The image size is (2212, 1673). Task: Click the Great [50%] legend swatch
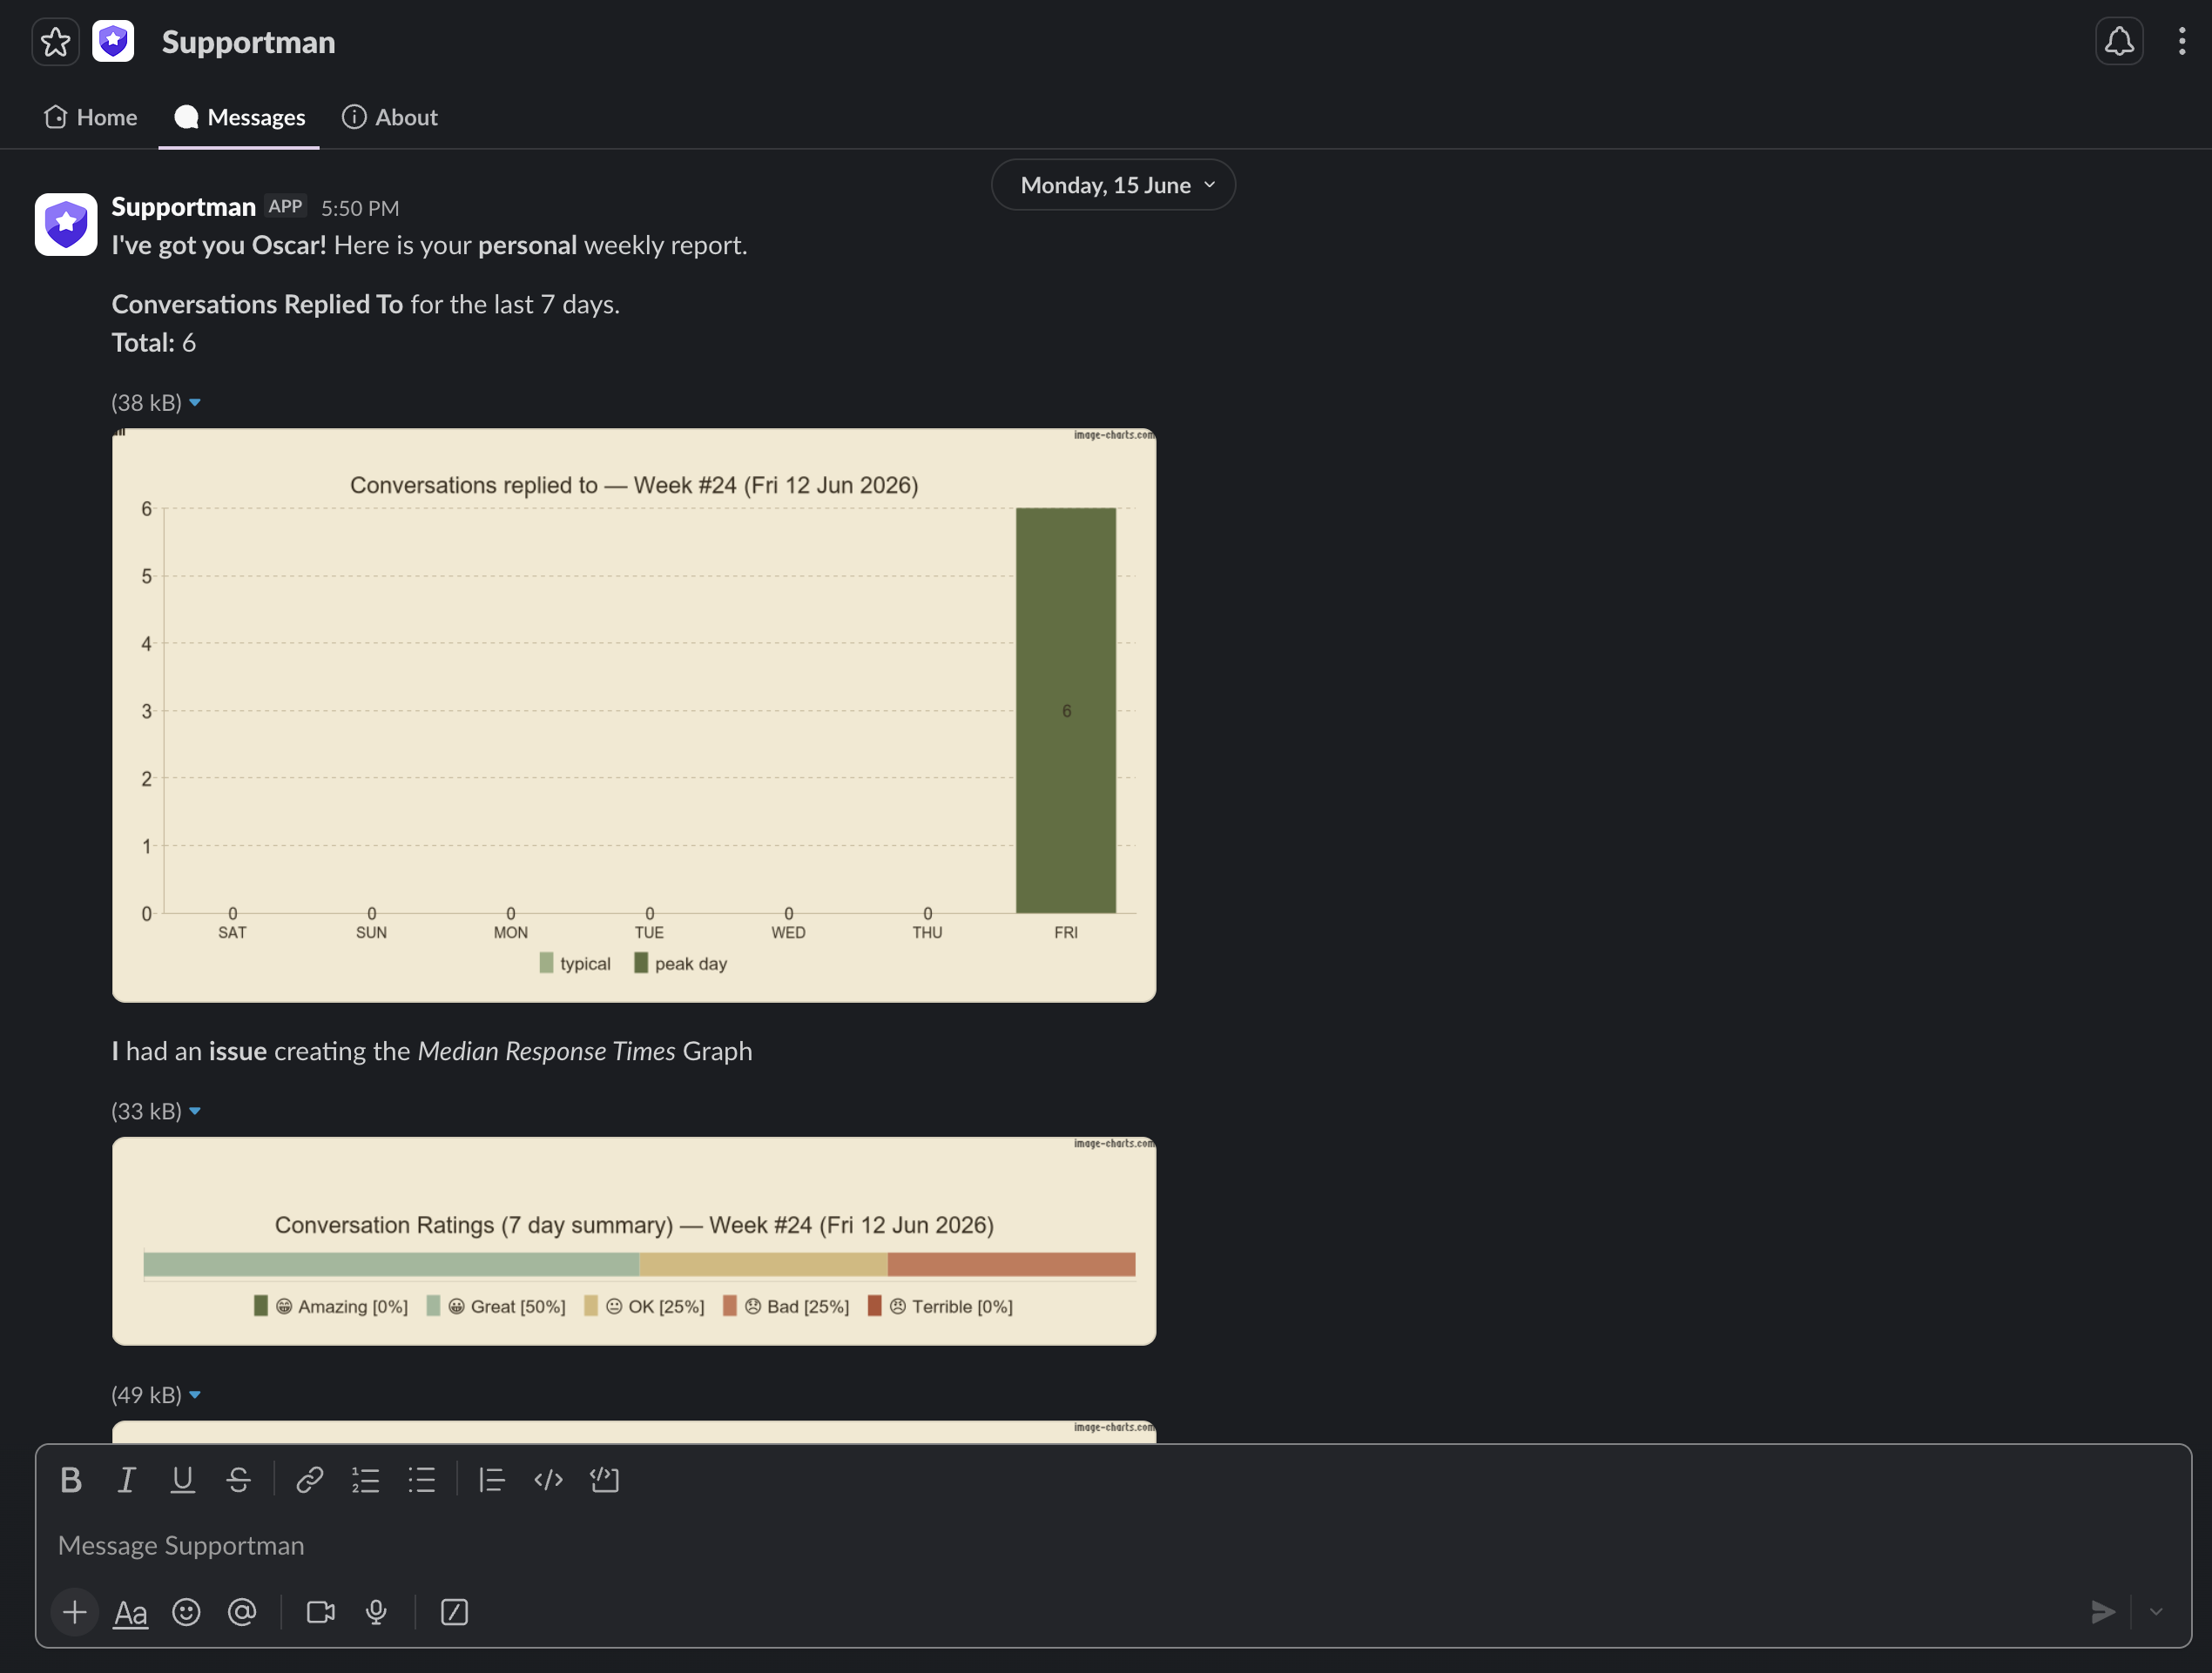pos(433,1307)
